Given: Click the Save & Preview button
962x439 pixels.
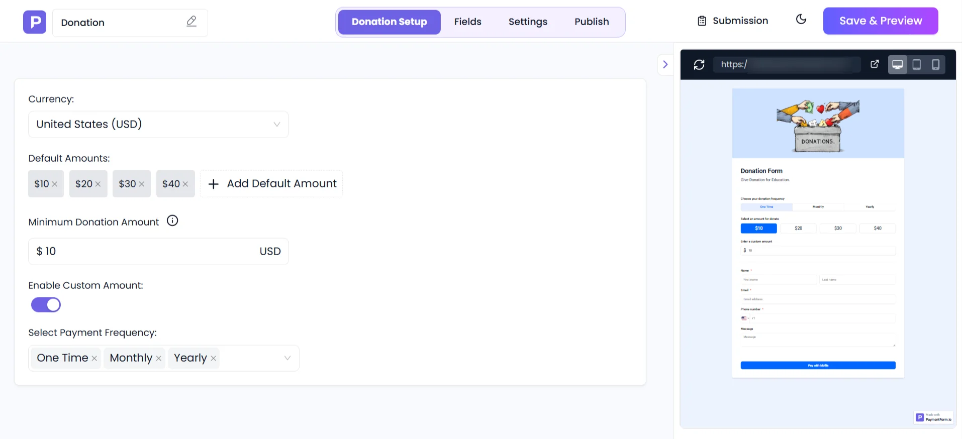Looking at the screenshot, I should coord(881,21).
